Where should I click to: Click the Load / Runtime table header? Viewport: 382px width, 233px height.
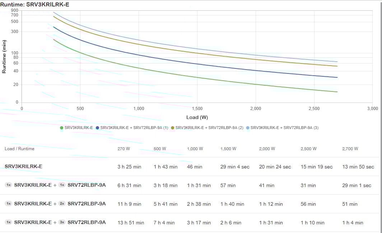[19, 149]
